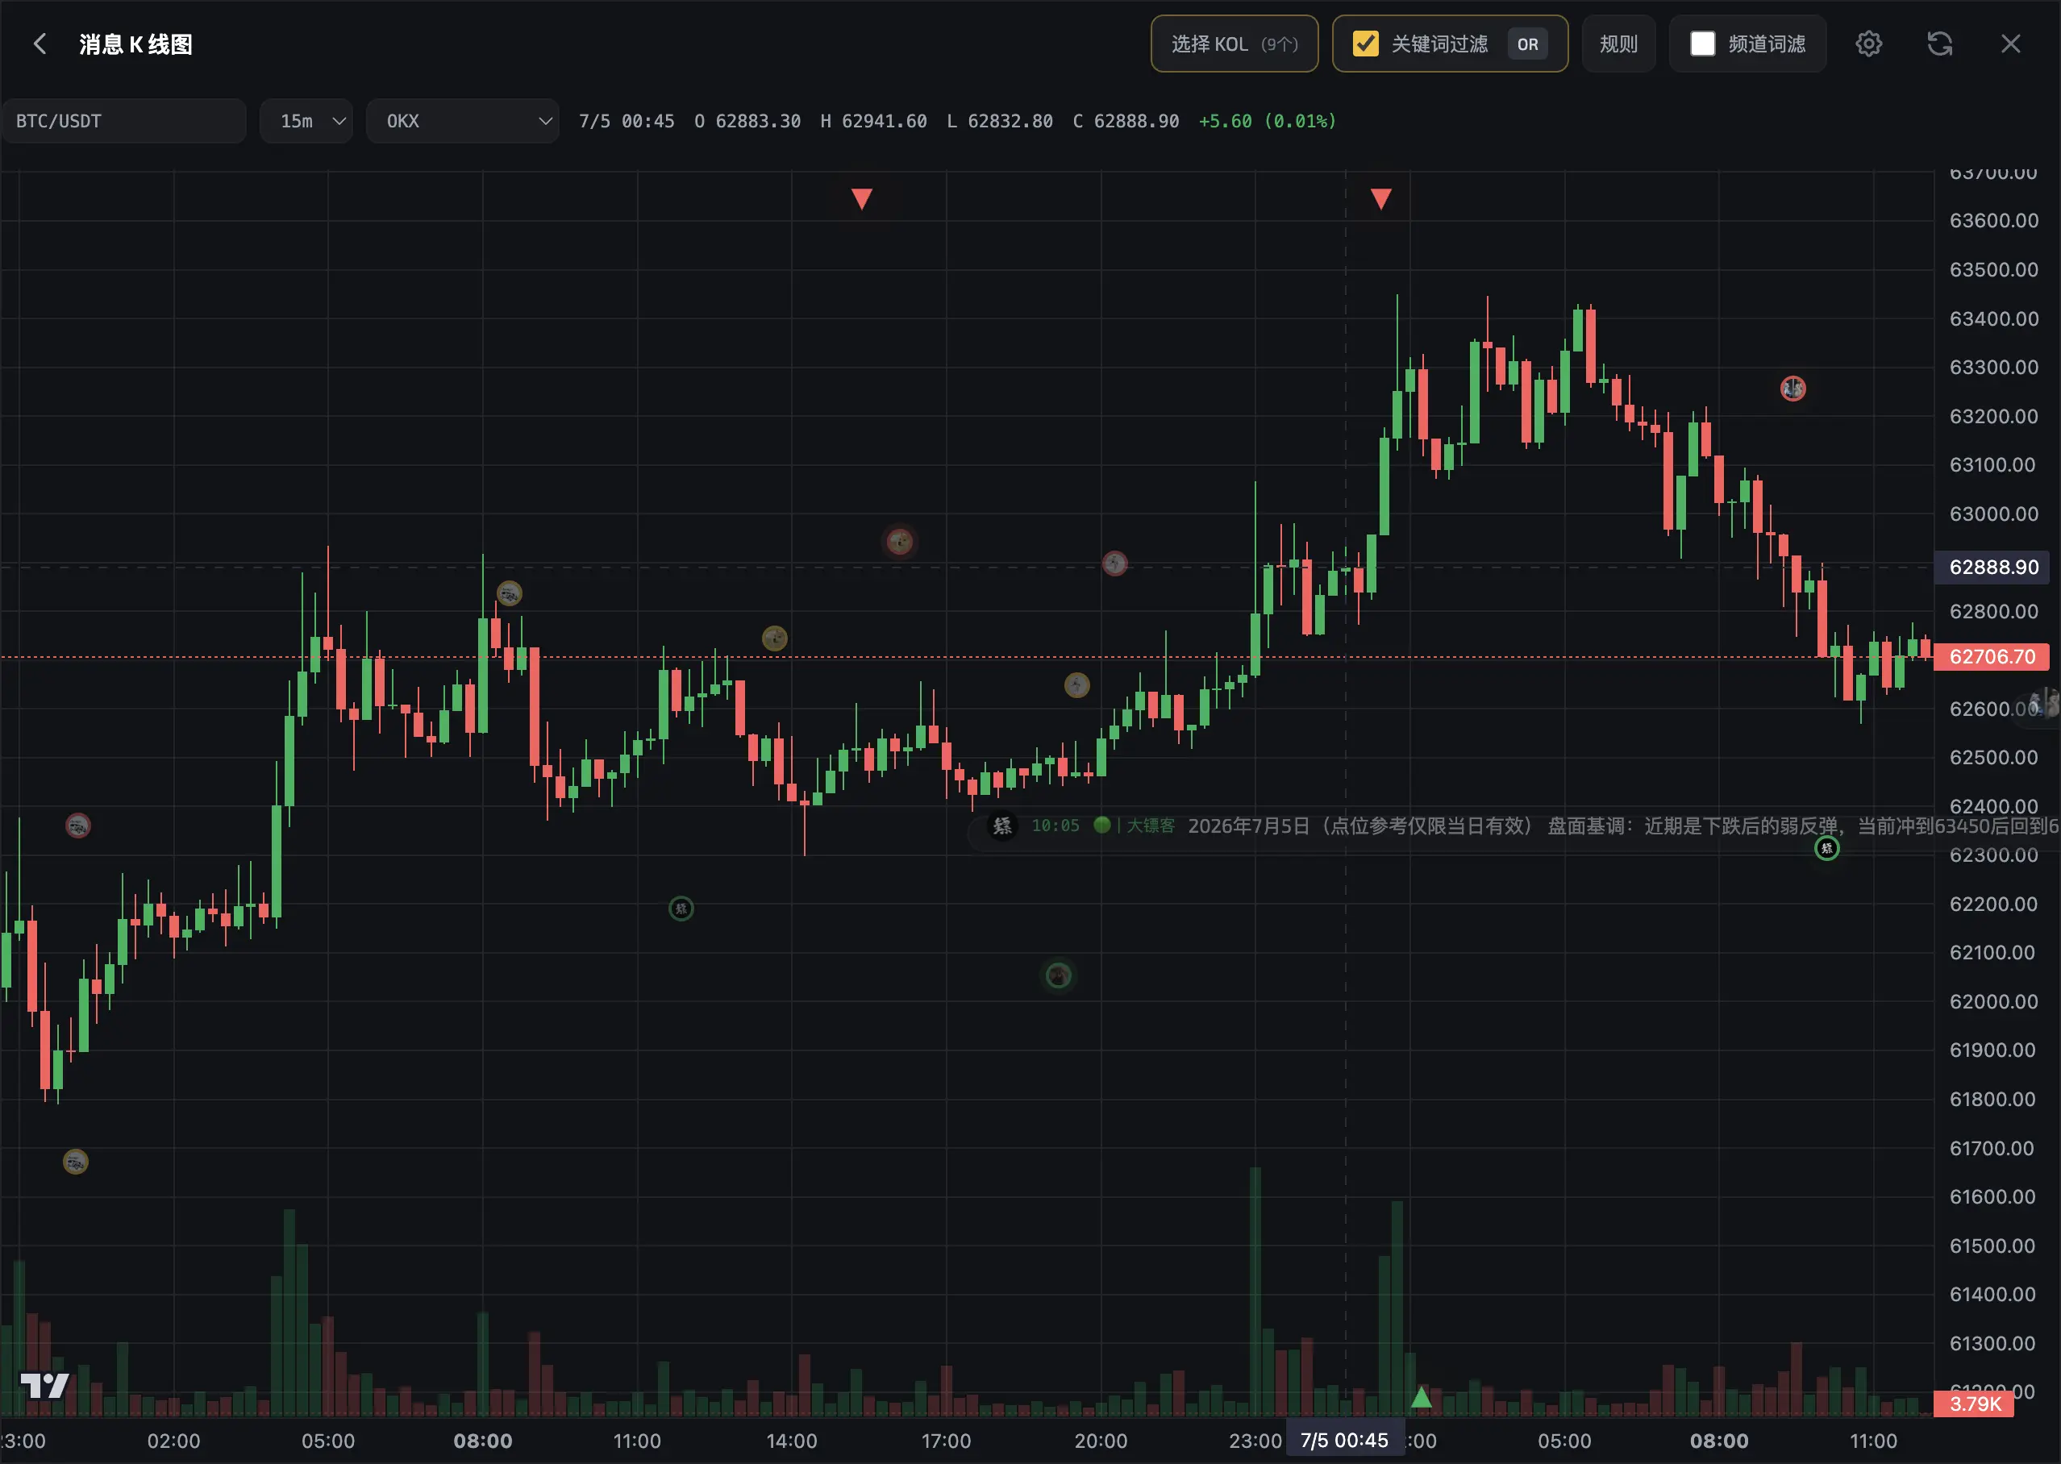Open the 选择 KOL selector
This screenshot has height=1464, width=2061.
pyautogui.click(x=1235, y=44)
